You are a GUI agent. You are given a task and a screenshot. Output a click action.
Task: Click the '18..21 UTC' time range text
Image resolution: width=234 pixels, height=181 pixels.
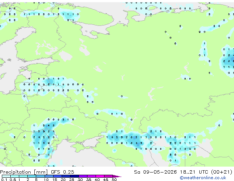[x=194, y=172]
